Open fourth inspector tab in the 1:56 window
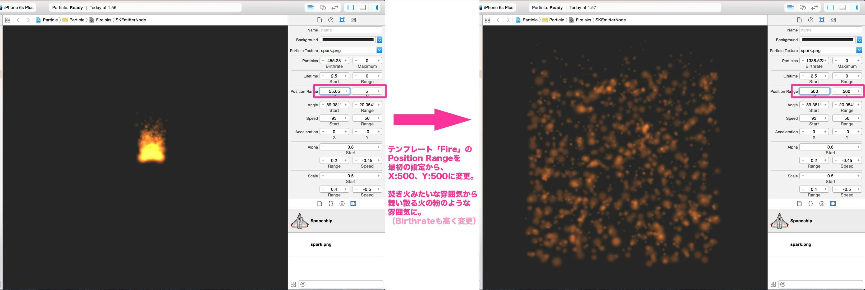865x290 pixels. pos(353,20)
